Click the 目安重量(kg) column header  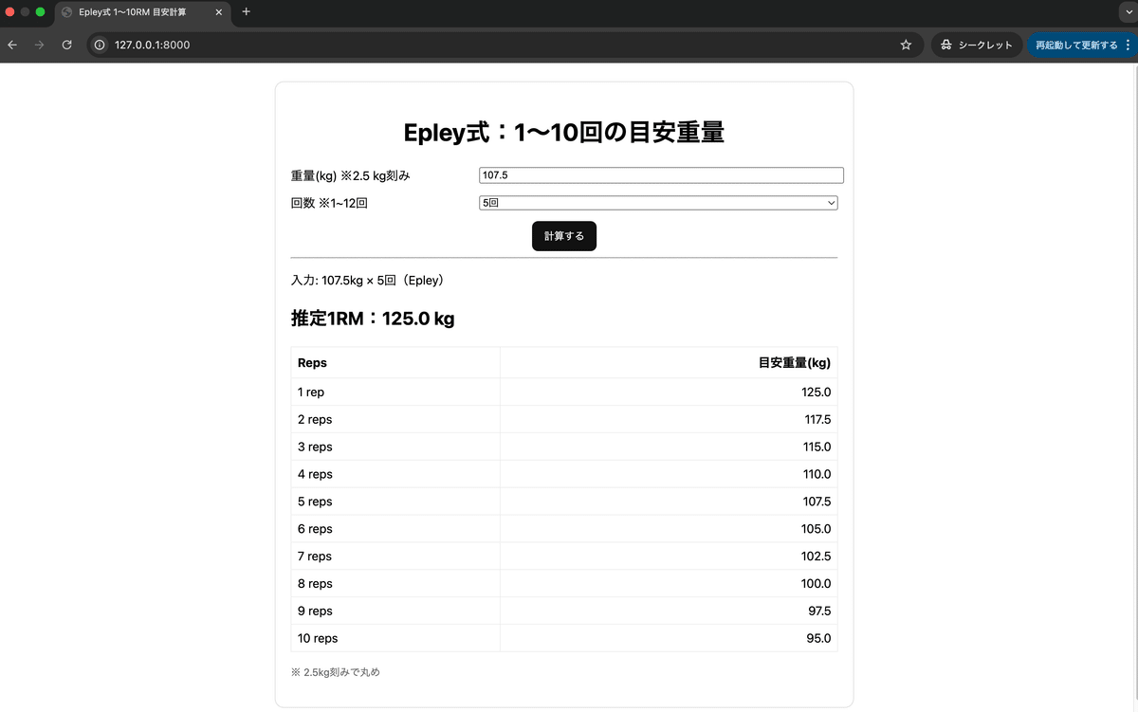click(797, 362)
